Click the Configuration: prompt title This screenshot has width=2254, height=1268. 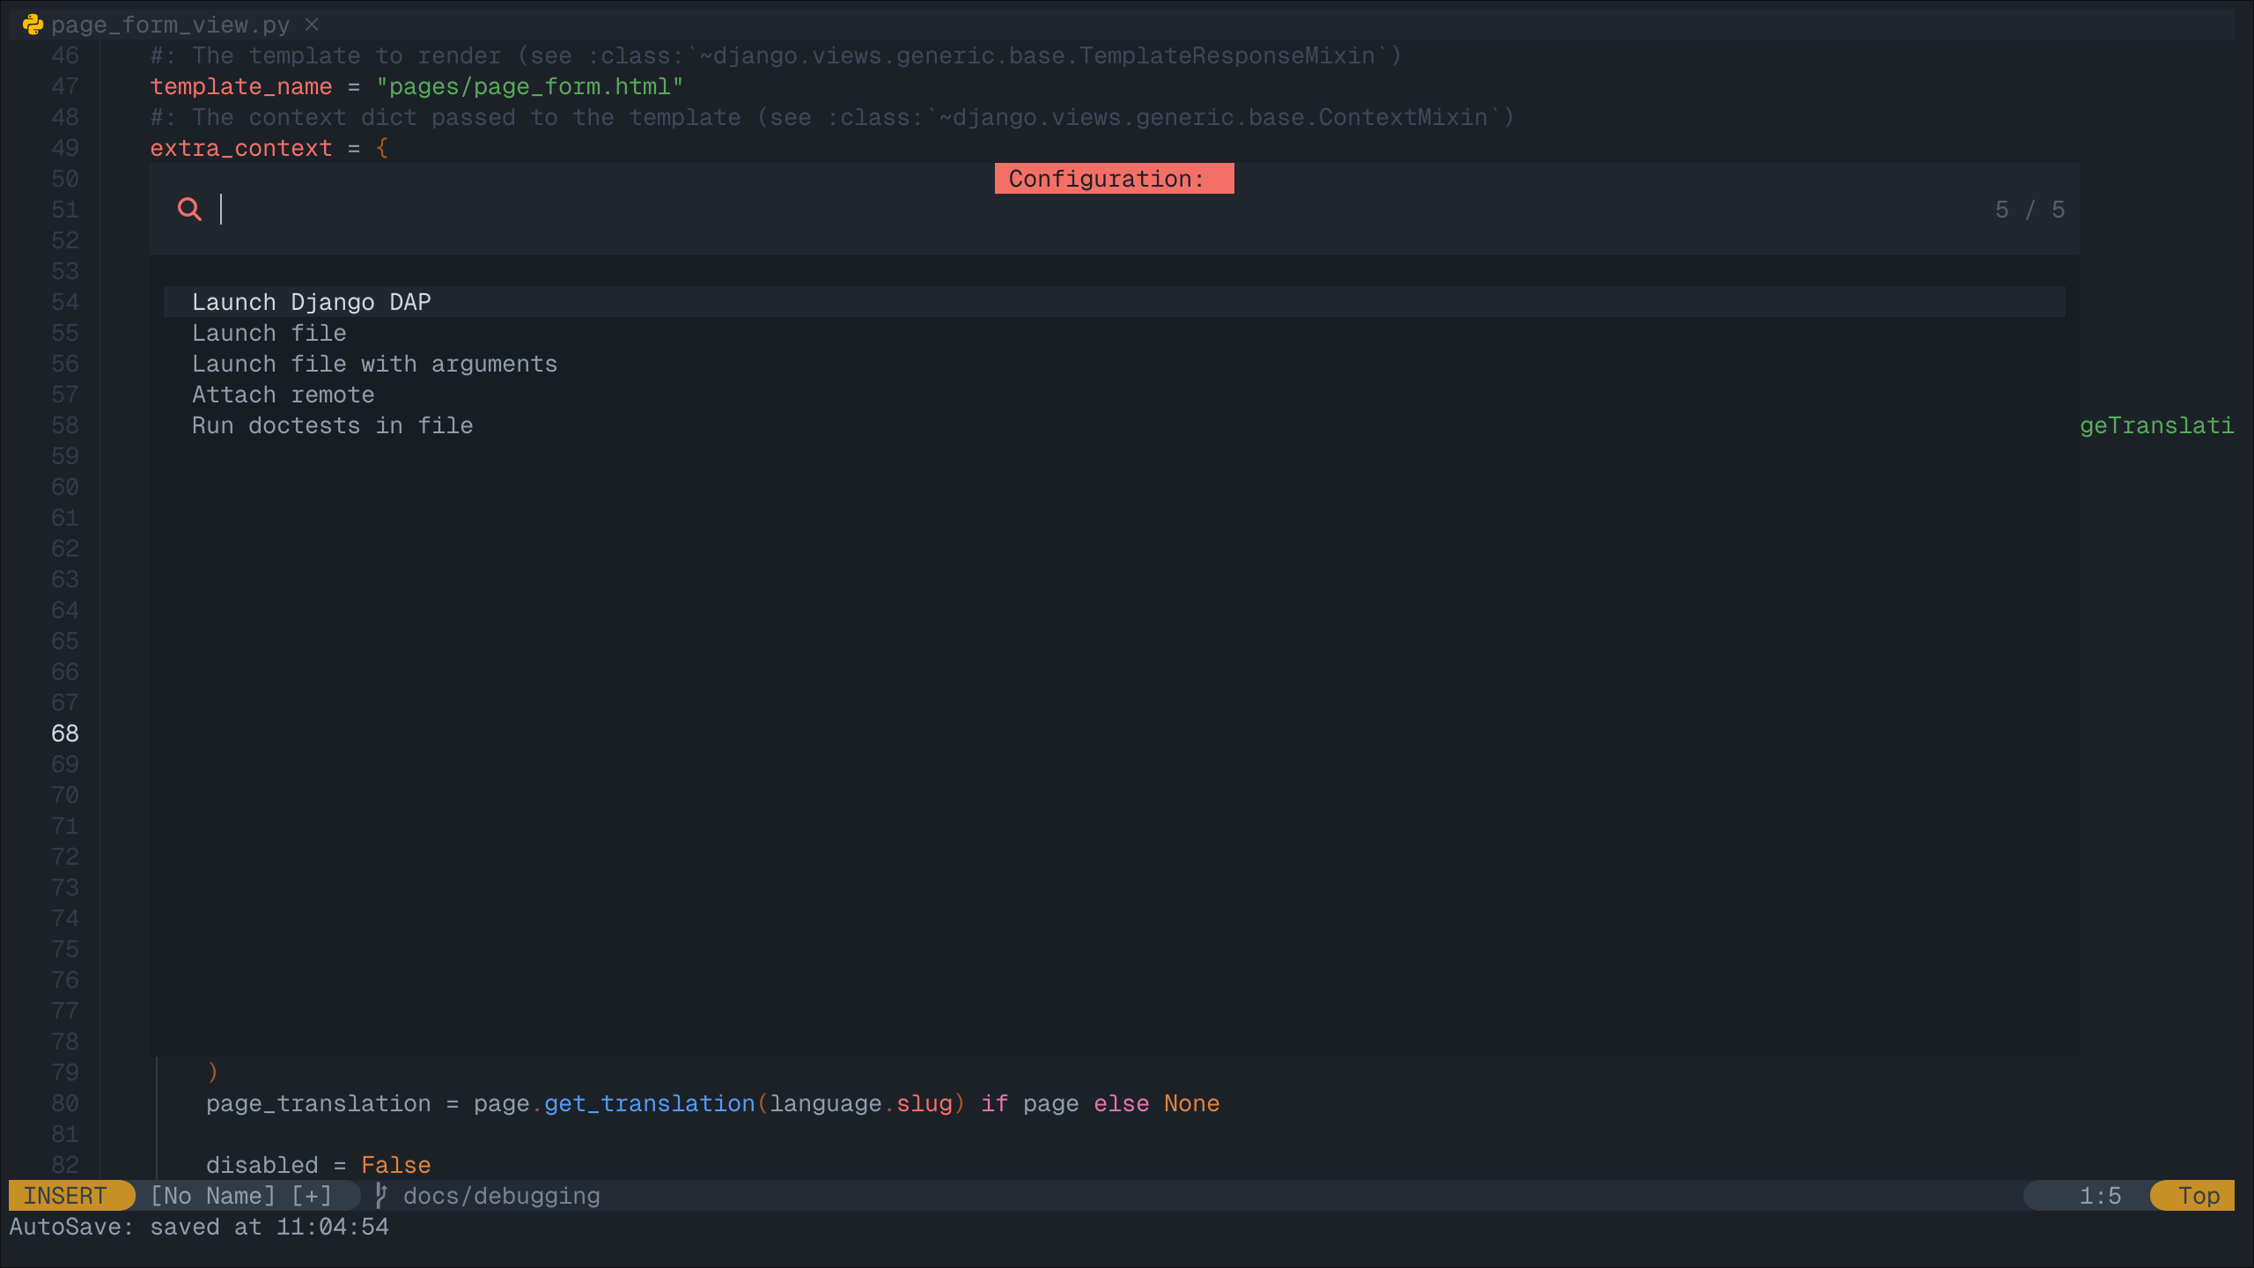click(1115, 179)
